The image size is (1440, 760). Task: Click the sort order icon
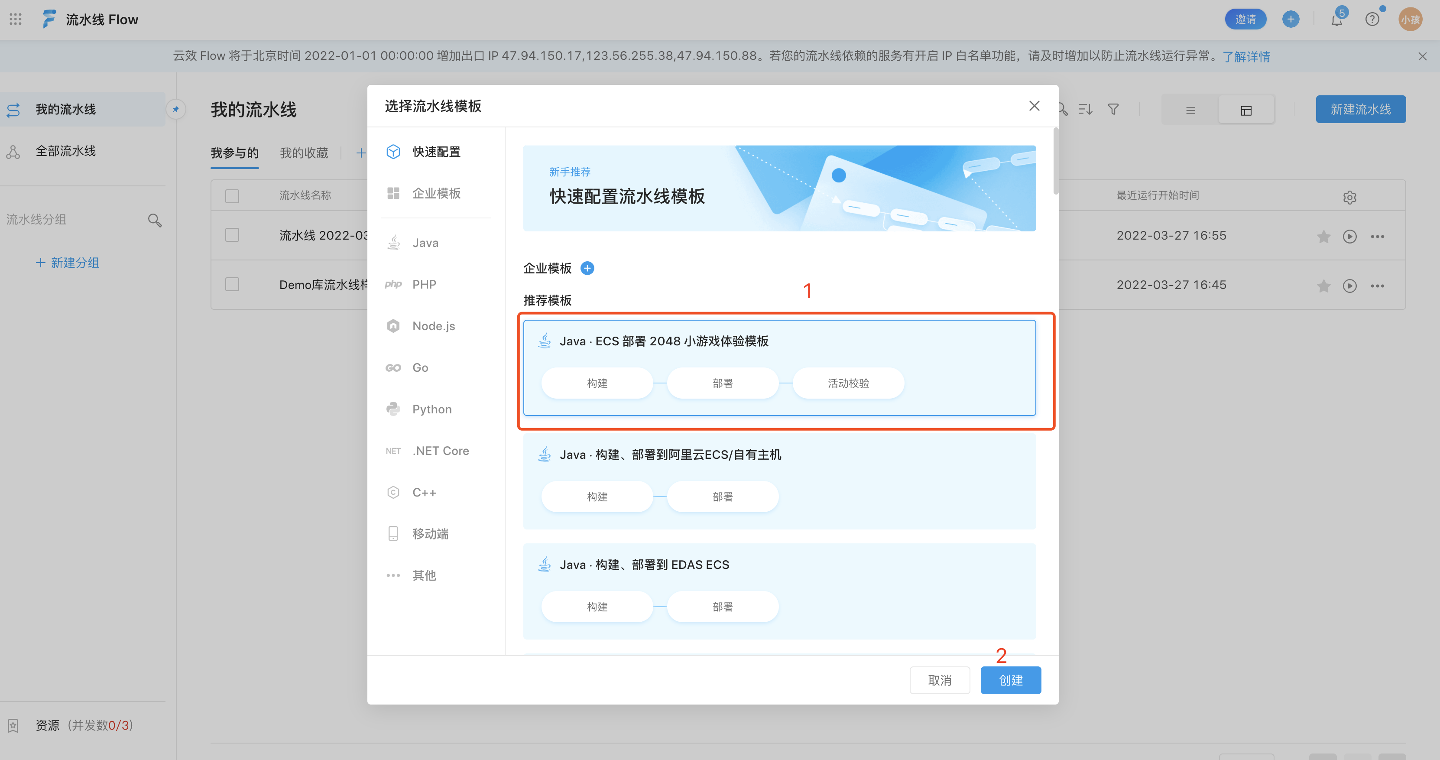pos(1085,110)
